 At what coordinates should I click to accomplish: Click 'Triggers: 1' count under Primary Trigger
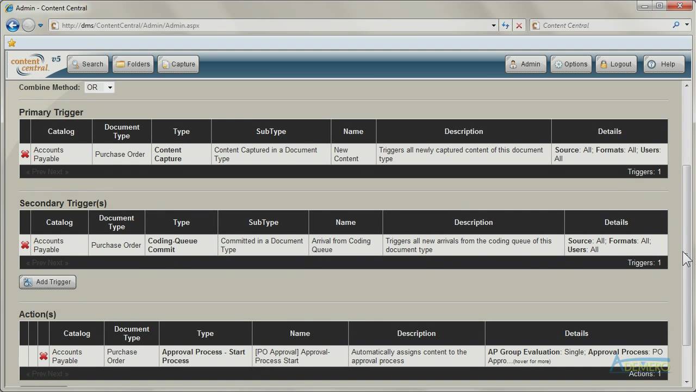(x=644, y=171)
